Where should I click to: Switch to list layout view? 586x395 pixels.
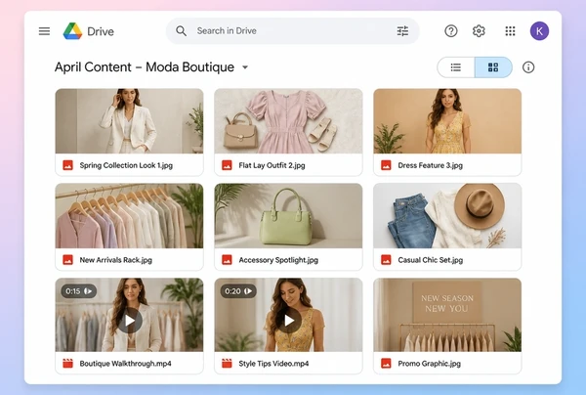point(456,67)
